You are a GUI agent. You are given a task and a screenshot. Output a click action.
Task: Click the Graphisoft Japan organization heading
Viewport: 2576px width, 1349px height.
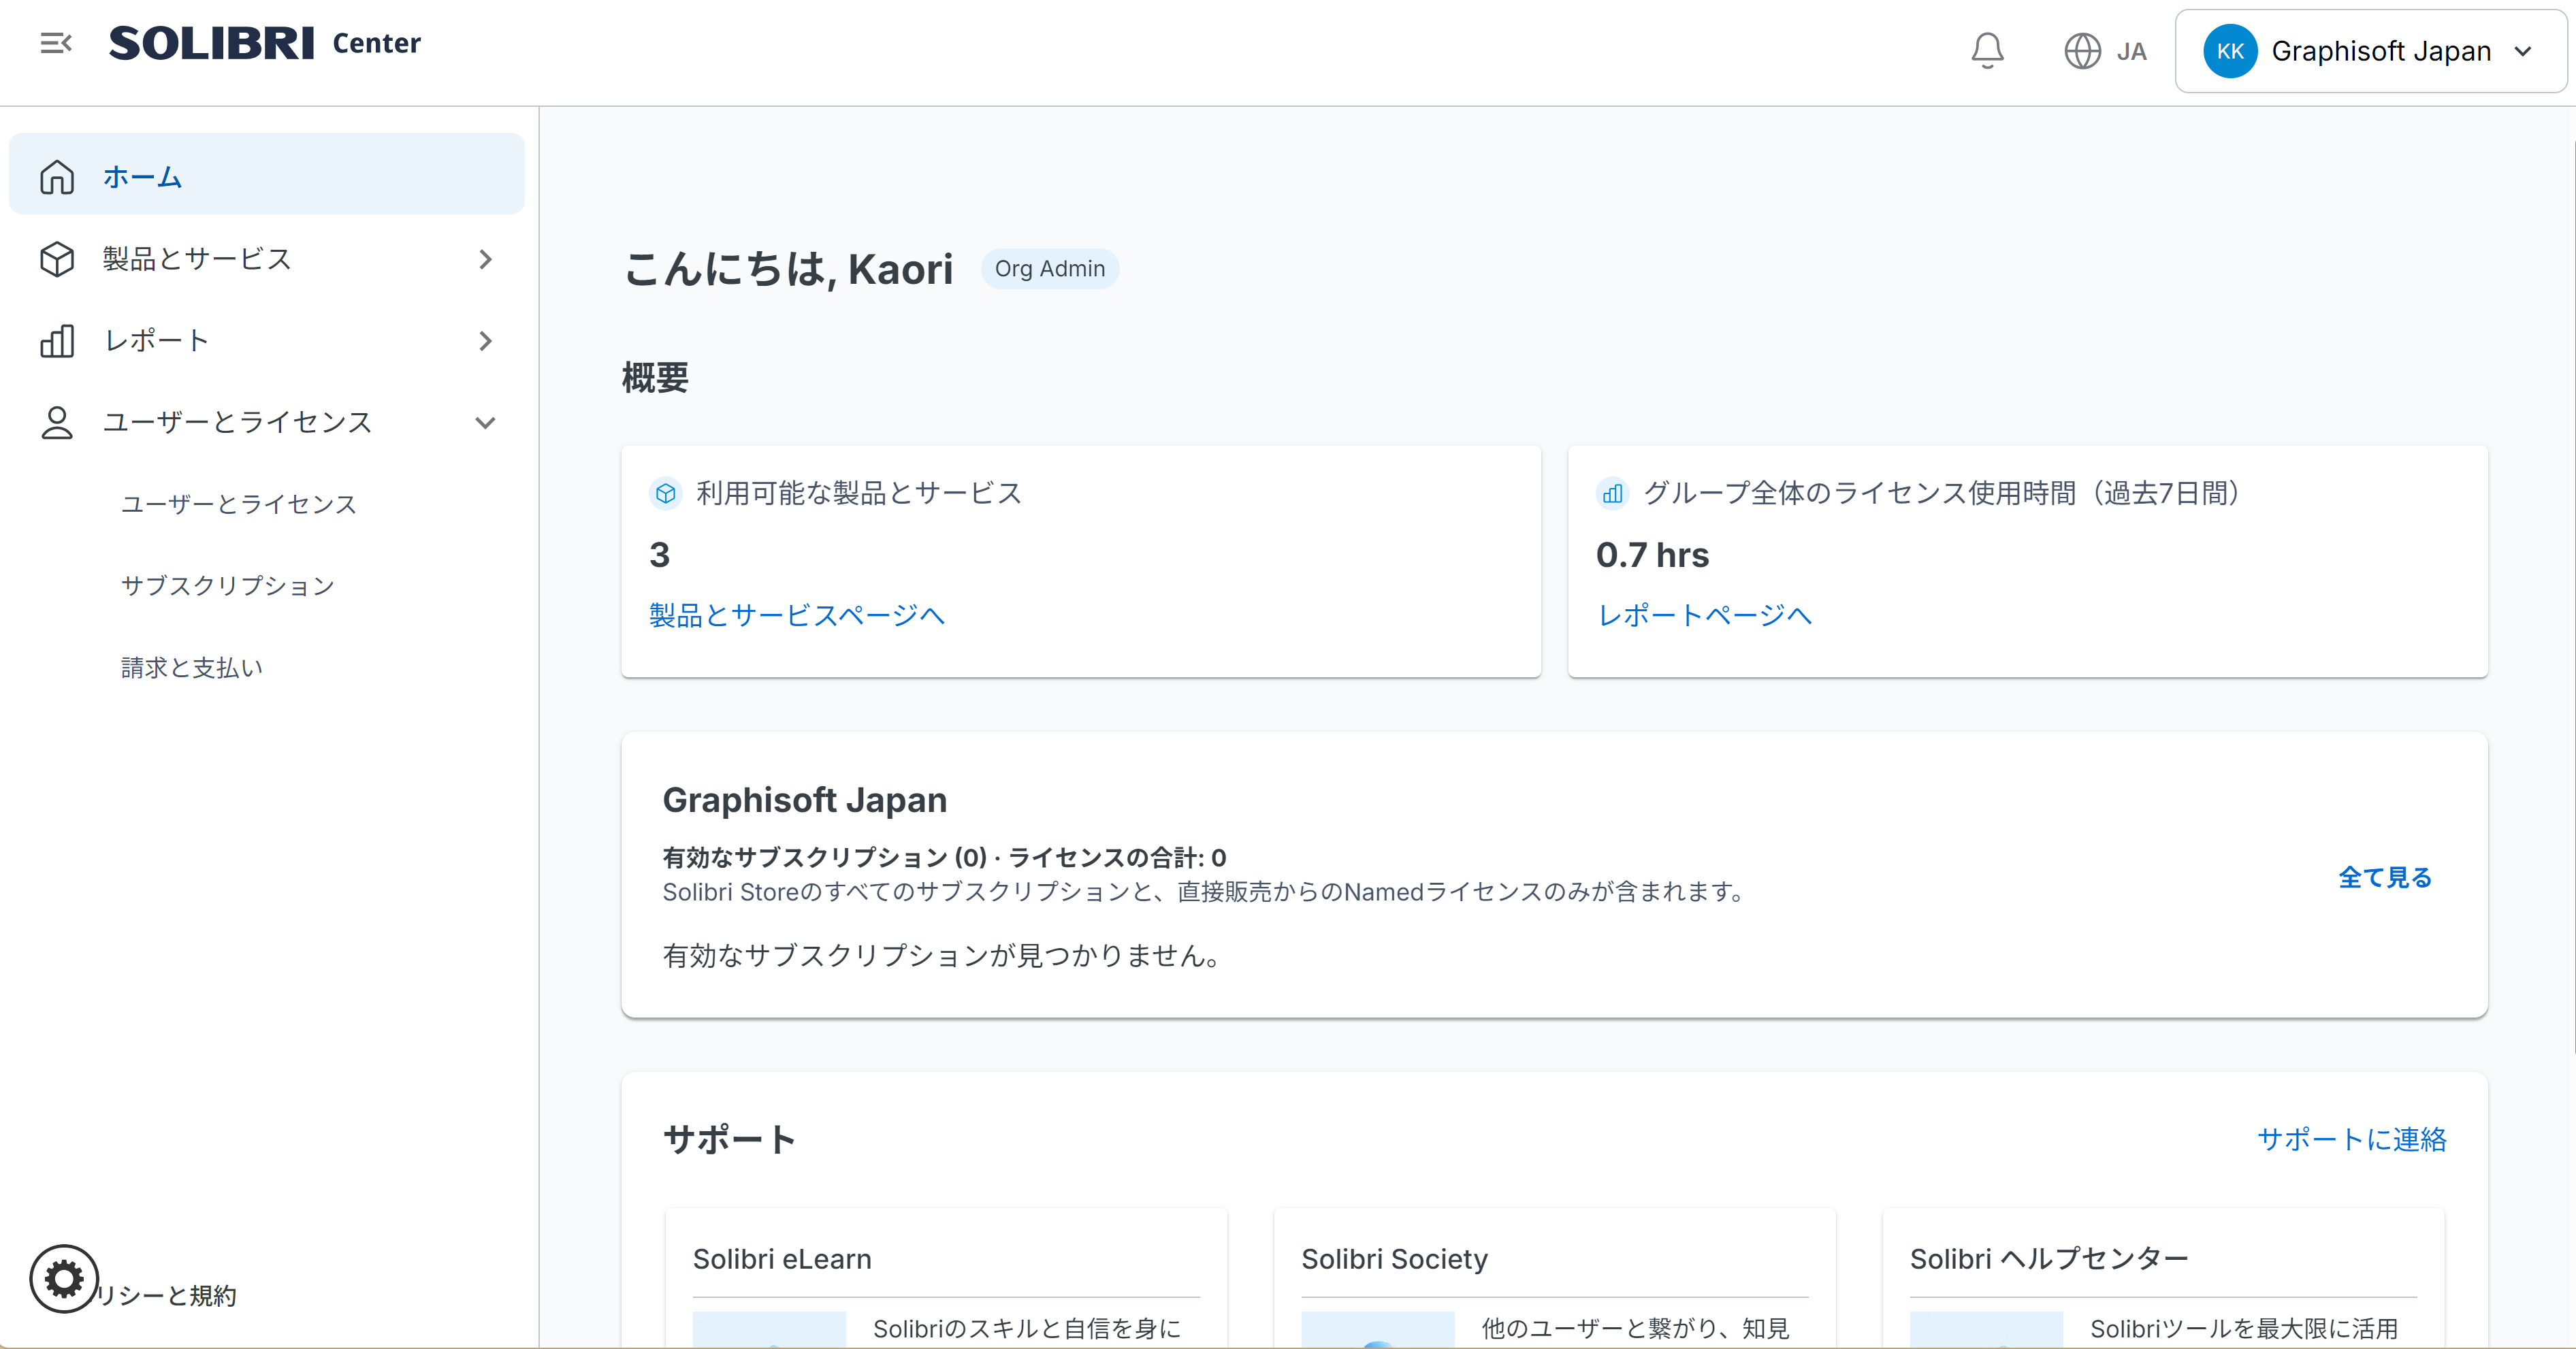pos(804,800)
